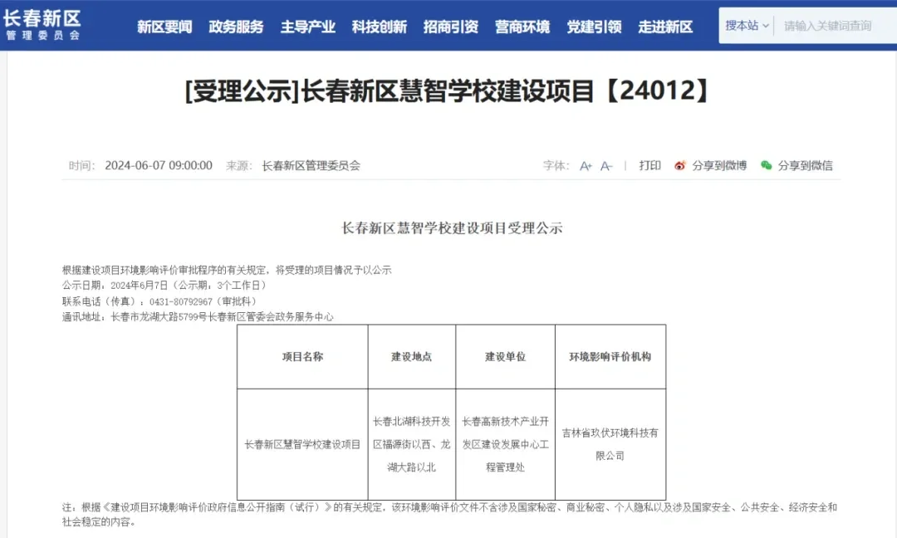Increase font size with A+ icon
Viewport: 897px width, 538px height.
click(586, 166)
